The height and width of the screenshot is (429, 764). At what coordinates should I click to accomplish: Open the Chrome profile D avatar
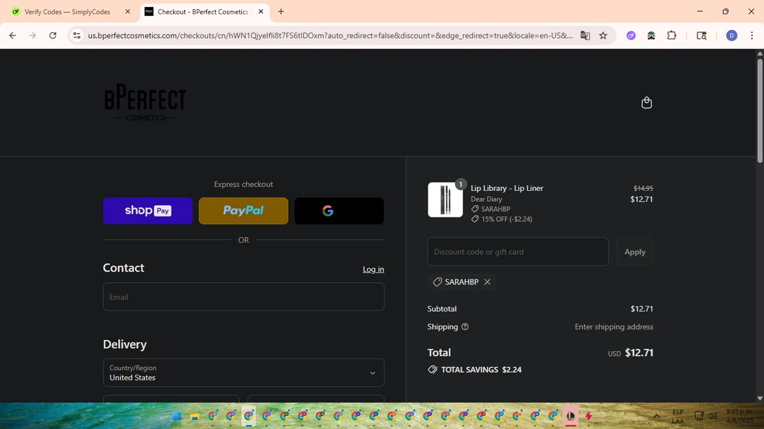731,36
